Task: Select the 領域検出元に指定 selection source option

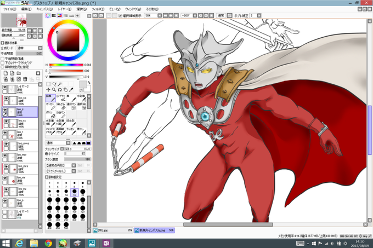Action: (x=3, y=67)
